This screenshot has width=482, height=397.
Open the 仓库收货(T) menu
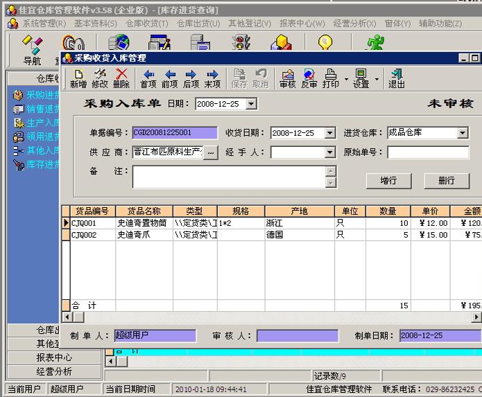coord(147,24)
